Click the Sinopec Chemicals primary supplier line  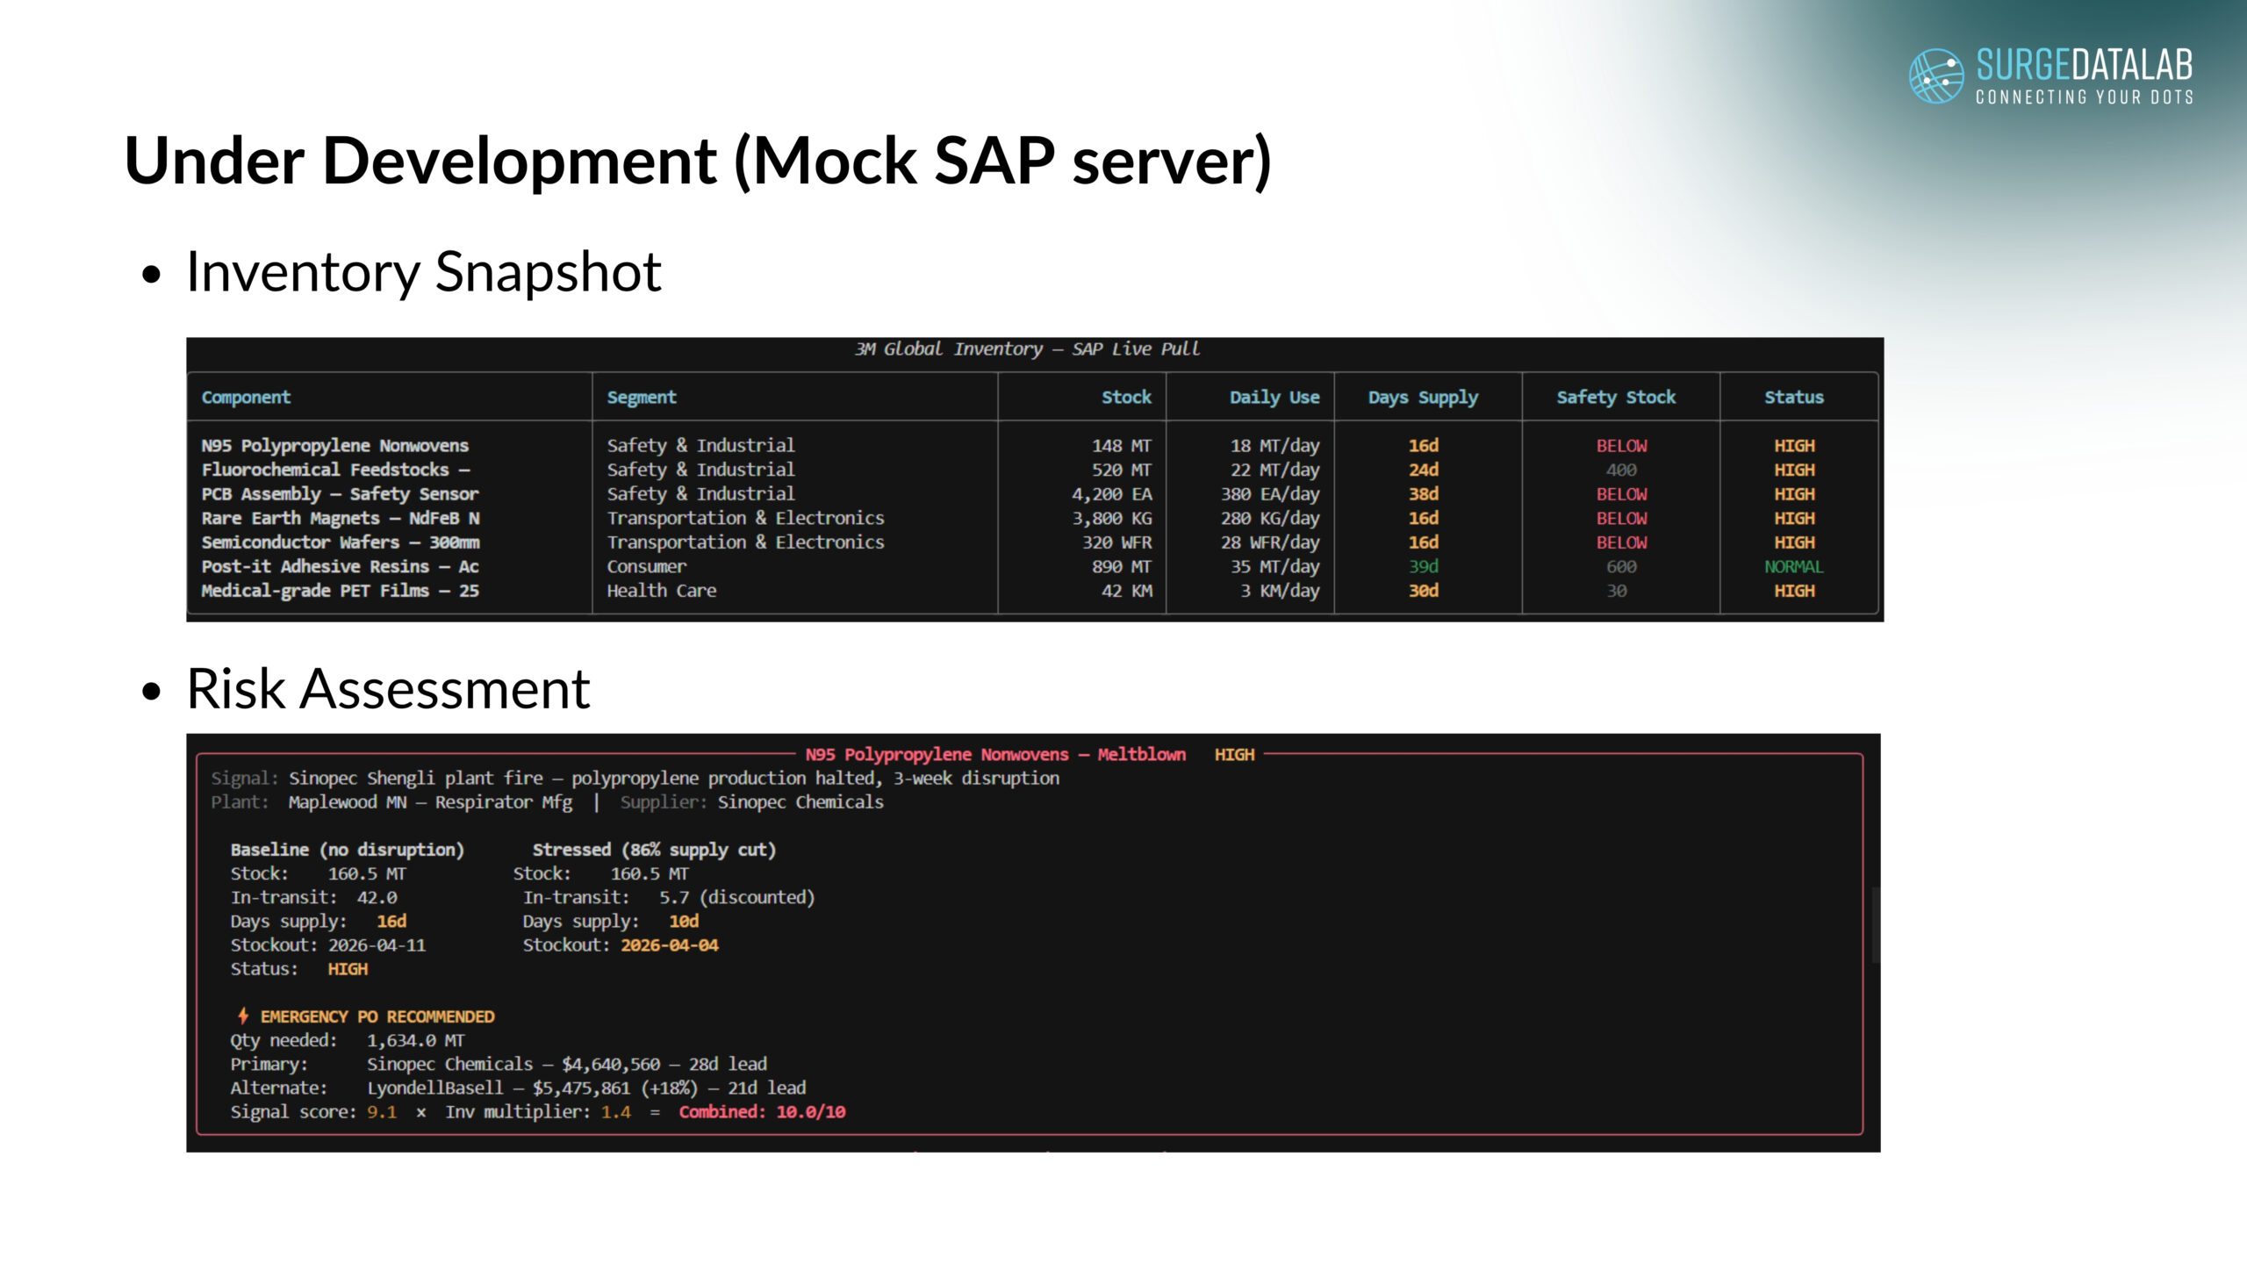(566, 1065)
